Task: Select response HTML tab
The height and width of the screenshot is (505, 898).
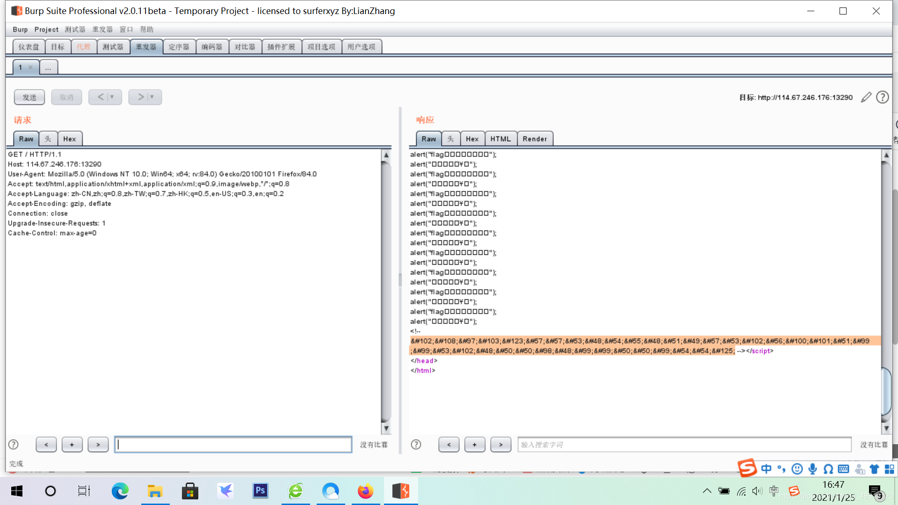Action: pos(501,139)
